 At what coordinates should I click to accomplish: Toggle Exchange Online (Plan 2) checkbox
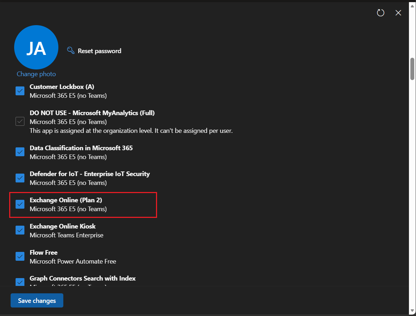20,204
